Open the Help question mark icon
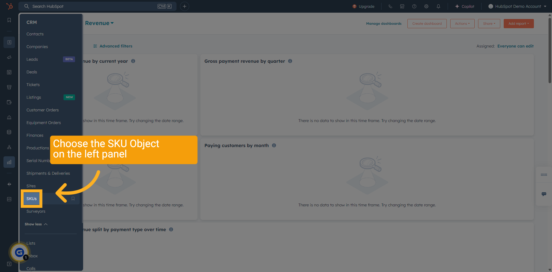Viewport: 552px width, 272px height. 414,6
